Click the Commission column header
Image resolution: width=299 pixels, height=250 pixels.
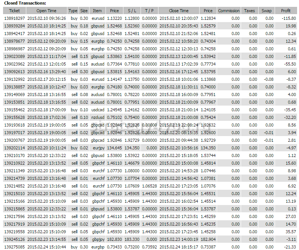pos(229,11)
